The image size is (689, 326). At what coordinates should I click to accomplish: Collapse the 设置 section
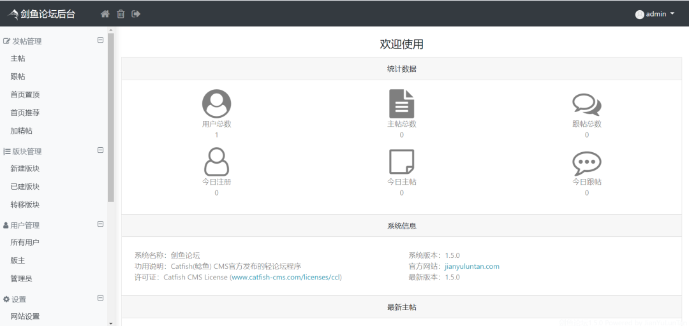point(100,298)
